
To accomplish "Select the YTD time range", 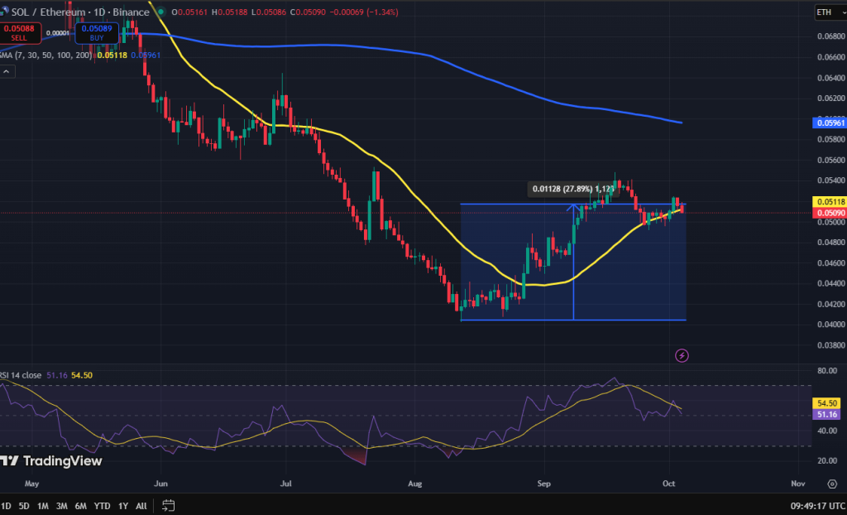I will pos(102,506).
